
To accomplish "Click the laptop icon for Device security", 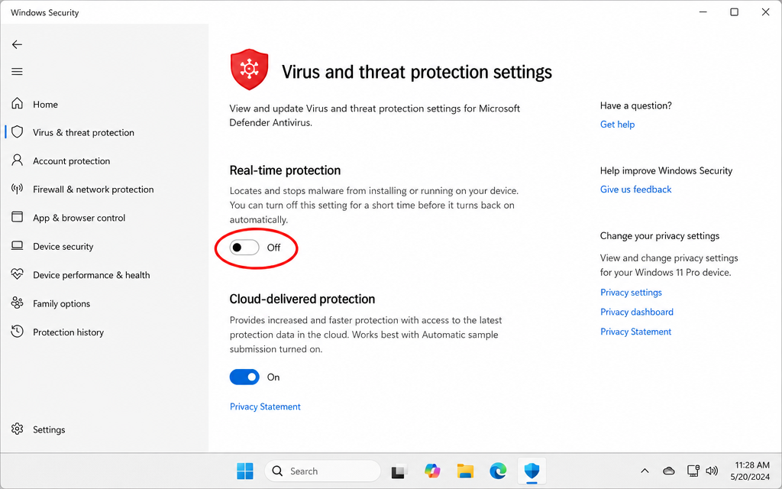I will [x=17, y=245].
